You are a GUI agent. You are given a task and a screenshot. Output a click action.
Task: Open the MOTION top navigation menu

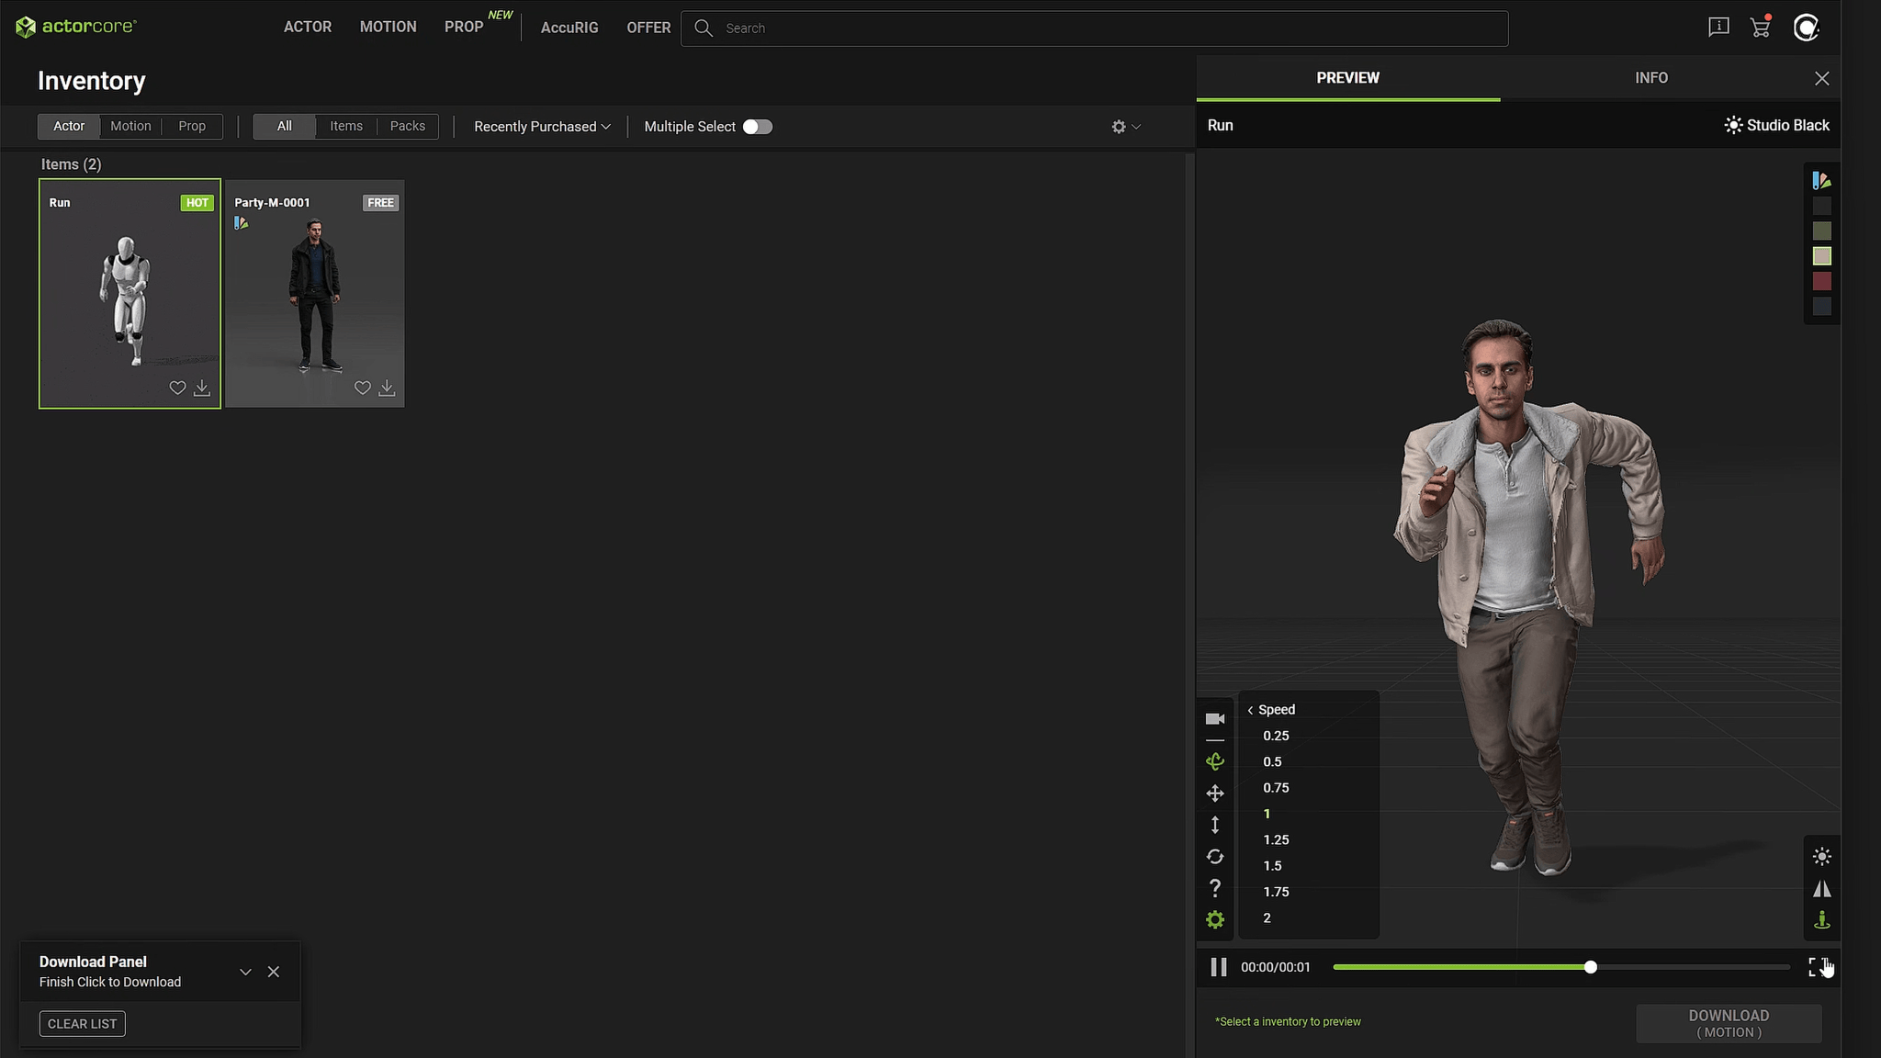tap(388, 28)
